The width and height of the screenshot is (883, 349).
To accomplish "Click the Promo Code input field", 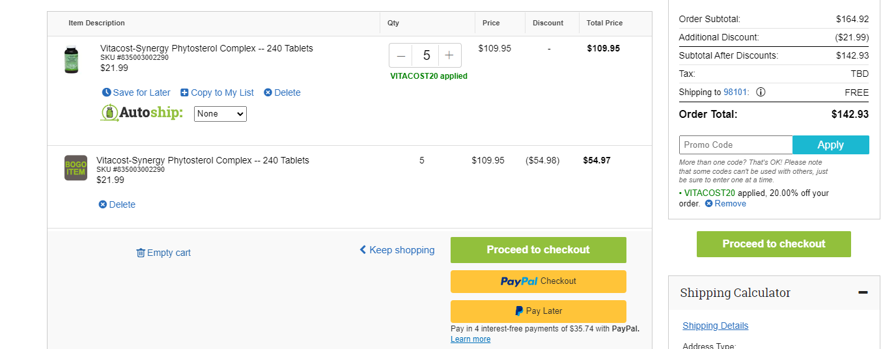I will pyautogui.click(x=736, y=145).
